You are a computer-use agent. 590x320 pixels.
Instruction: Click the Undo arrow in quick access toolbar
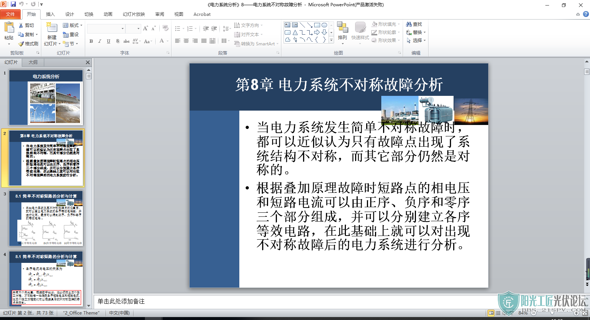pyautogui.click(x=21, y=4)
